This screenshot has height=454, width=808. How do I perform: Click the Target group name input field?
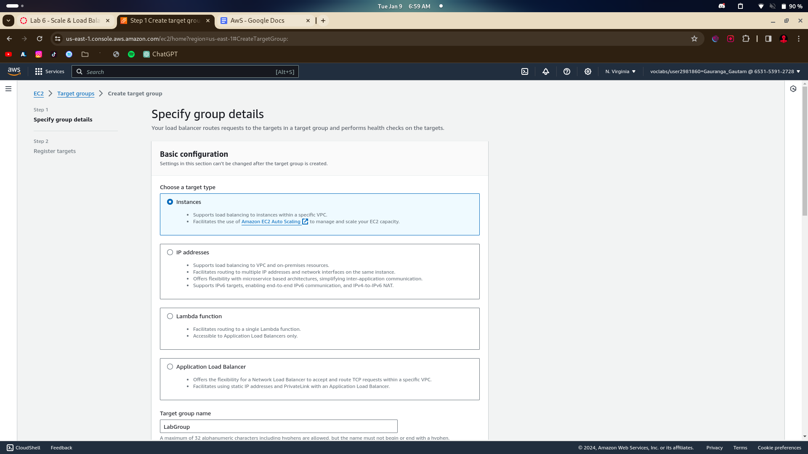(278, 426)
